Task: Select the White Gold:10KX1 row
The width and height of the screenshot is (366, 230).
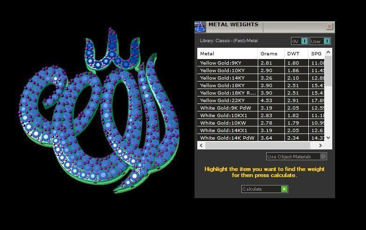Action: (x=261, y=115)
